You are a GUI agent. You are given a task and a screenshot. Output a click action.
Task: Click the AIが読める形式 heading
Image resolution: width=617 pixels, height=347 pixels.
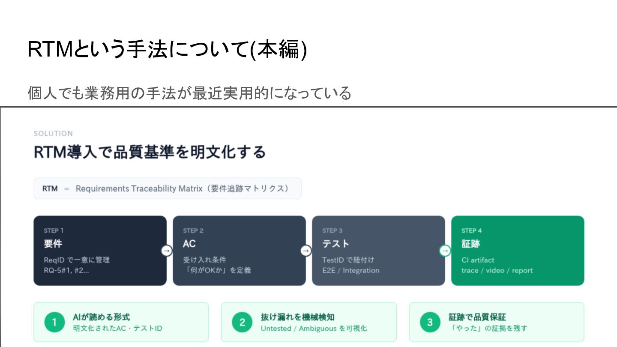[102, 317]
